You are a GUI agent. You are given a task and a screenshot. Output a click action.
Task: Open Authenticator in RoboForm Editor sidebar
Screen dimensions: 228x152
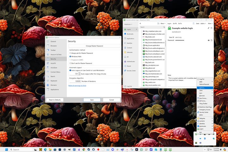(130, 61)
